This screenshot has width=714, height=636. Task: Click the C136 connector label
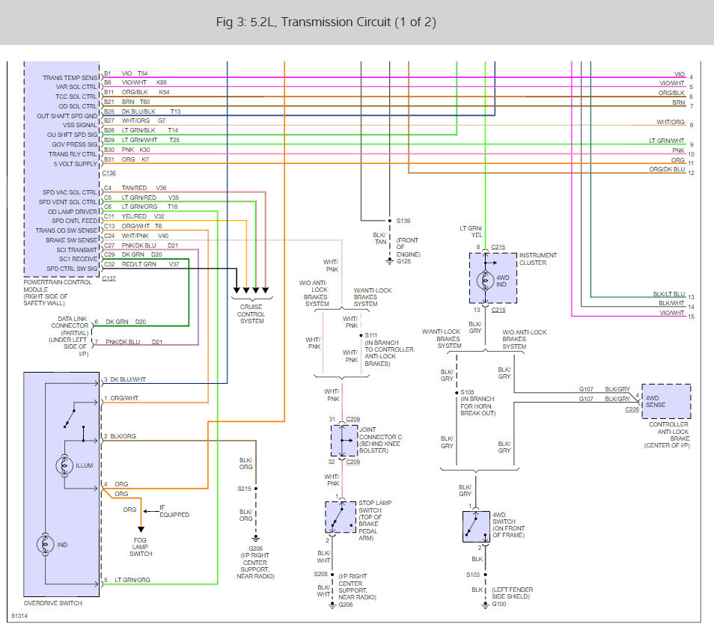[x=109, y=173]
